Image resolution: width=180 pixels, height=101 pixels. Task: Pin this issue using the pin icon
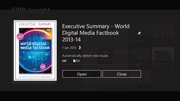140,34
